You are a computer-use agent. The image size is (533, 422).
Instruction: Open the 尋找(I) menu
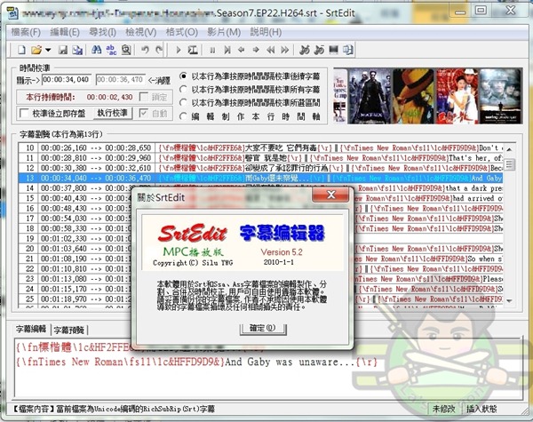tap(102, 32)
